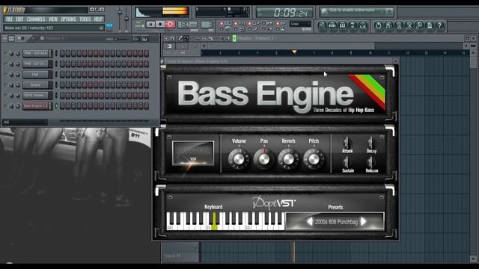Open the CHANNELS menu
479x269 pixels.
36,19
